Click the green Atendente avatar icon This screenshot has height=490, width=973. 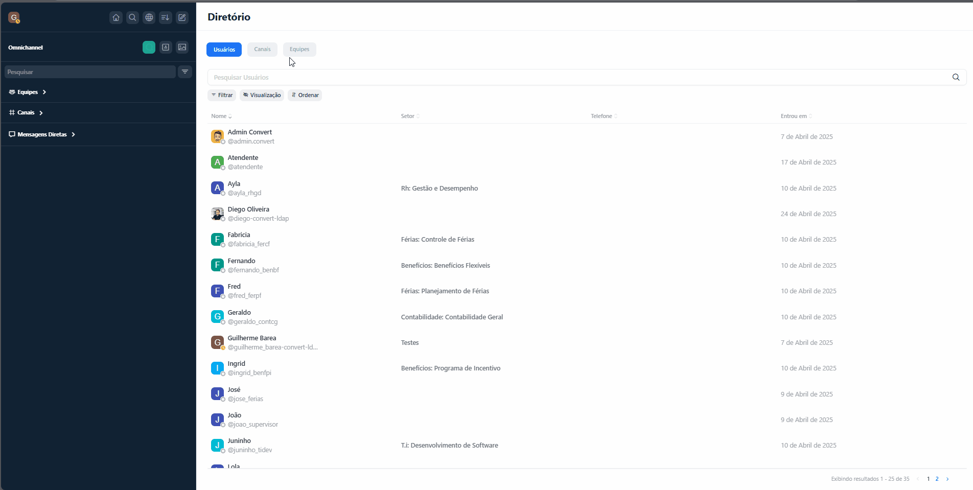click(x=217, y=162)
